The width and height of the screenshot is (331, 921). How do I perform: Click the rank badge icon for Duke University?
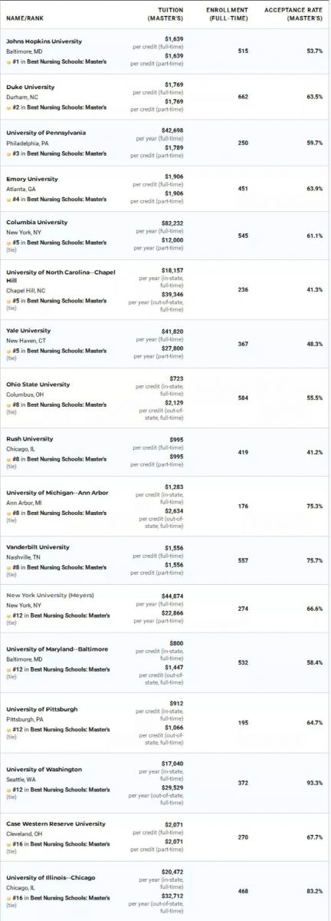click(x=8, y=107)
